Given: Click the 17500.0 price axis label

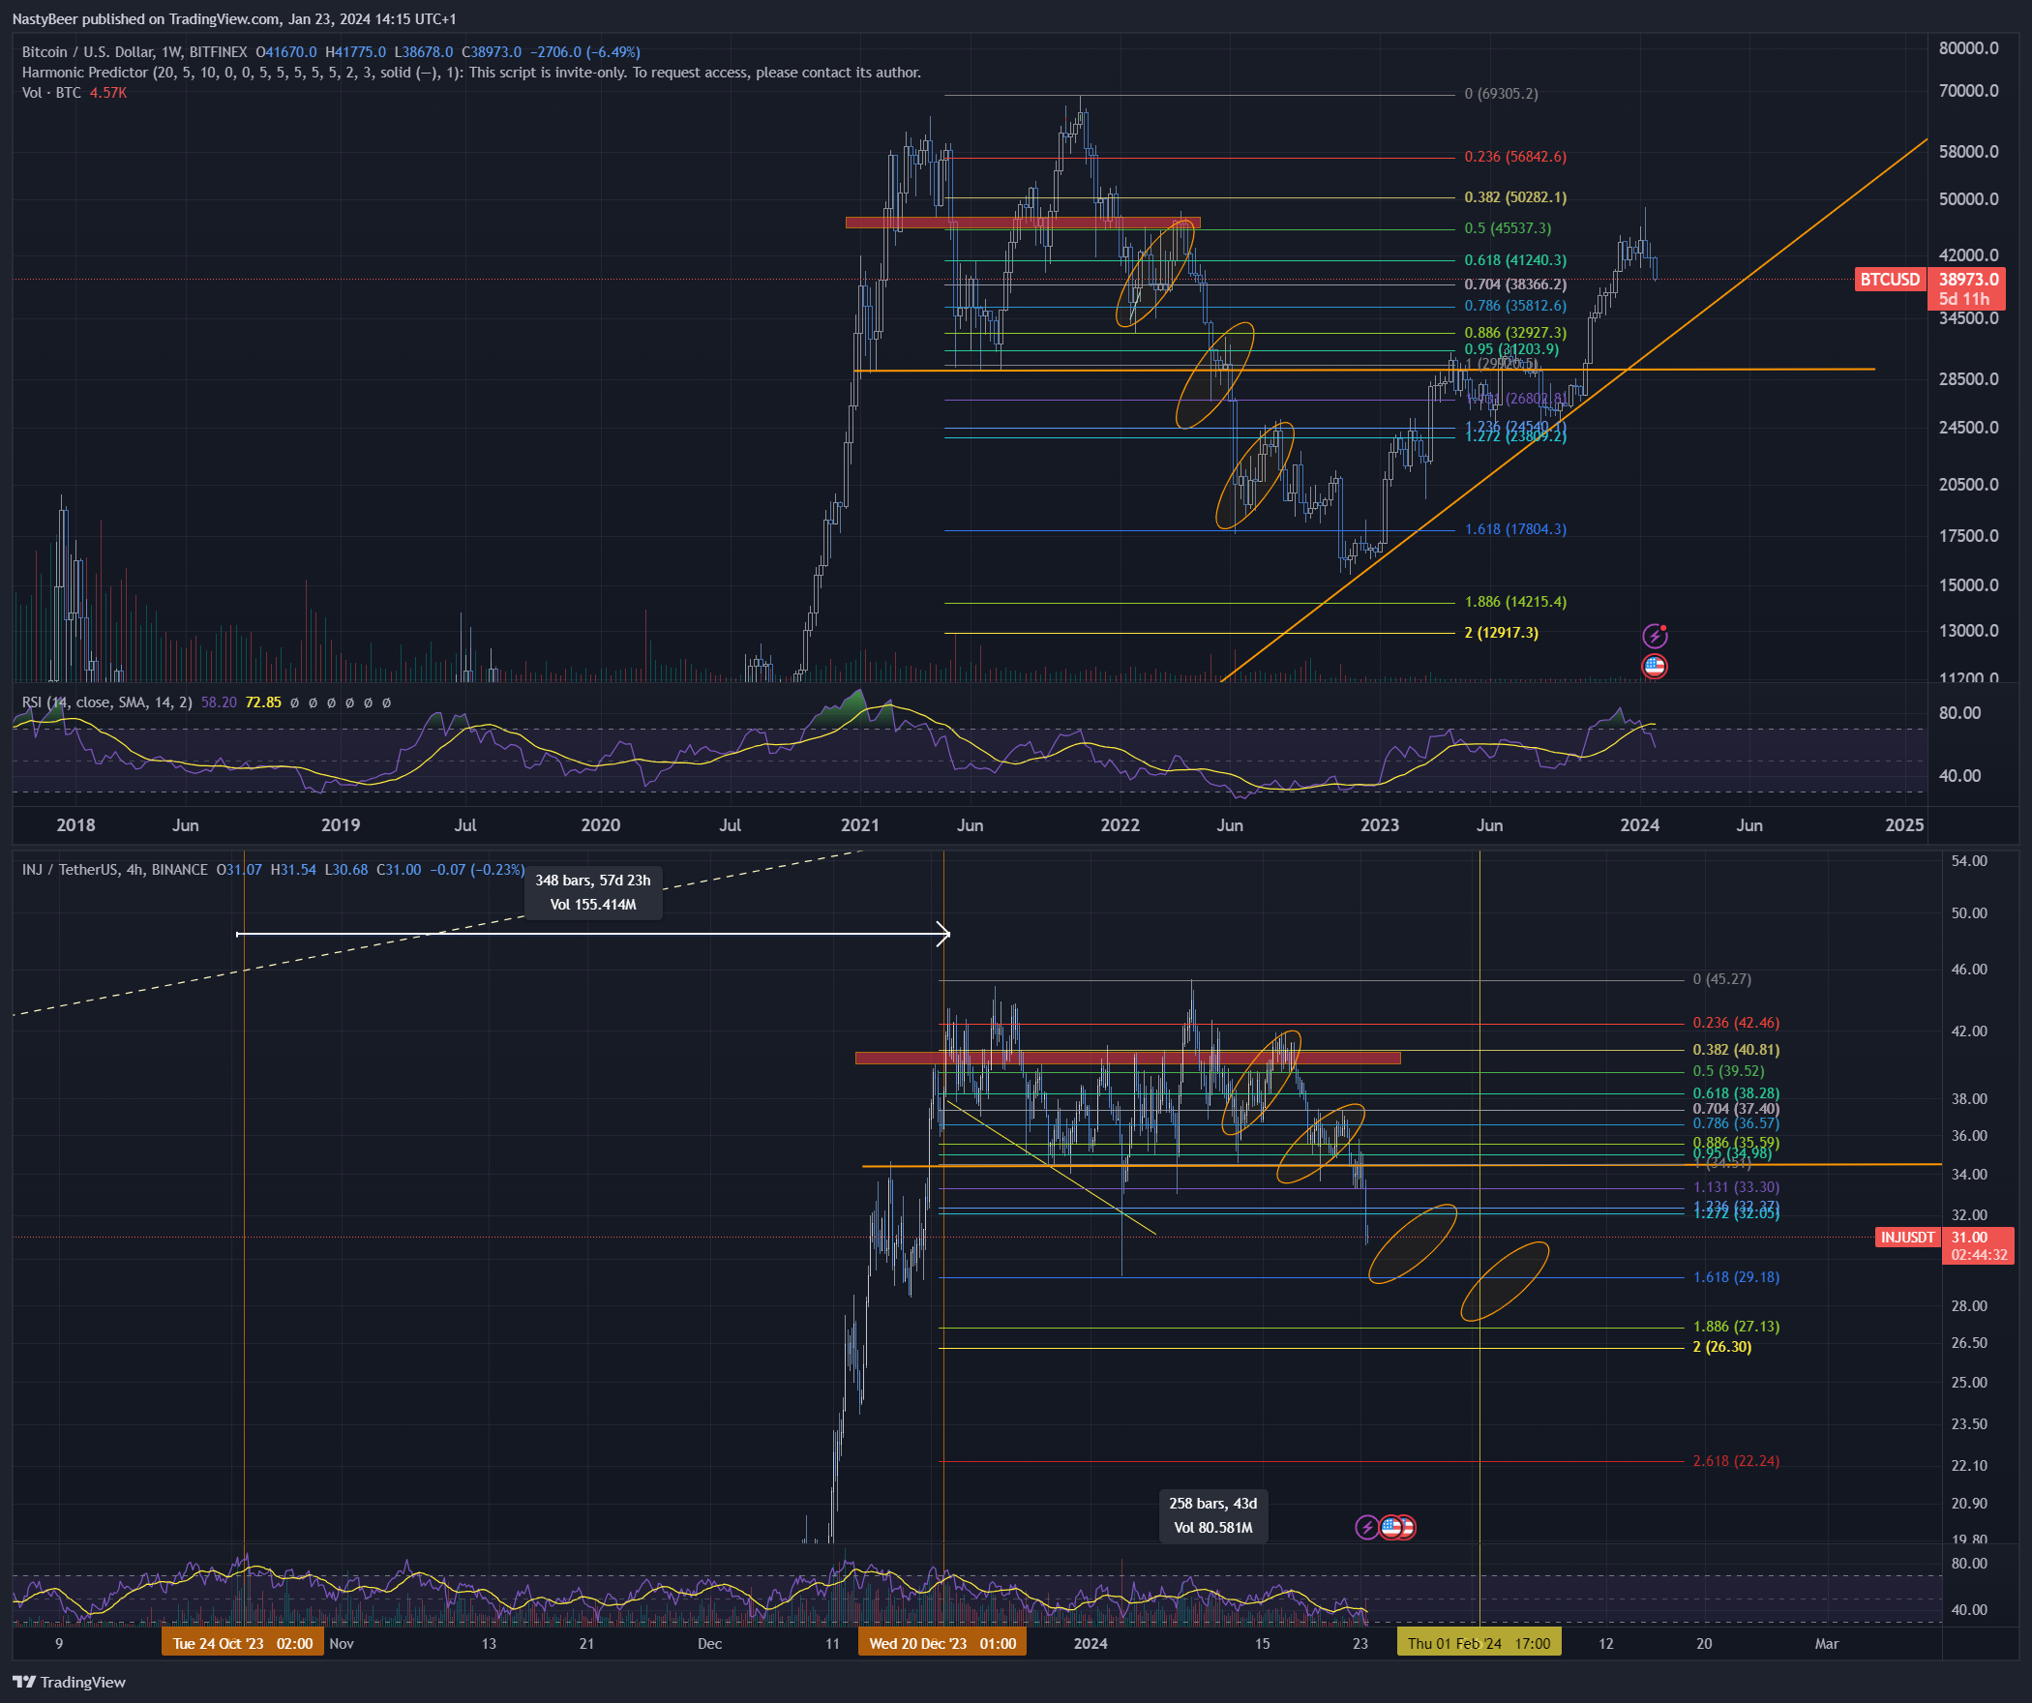Looking at the screenshot, I should [1968, 536].
